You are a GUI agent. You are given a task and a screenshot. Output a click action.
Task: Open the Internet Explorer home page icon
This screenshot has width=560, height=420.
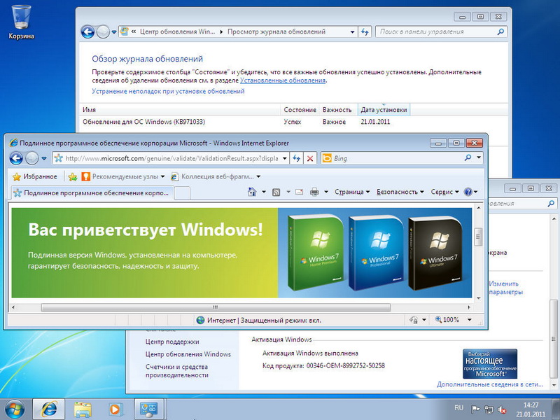(x=252, y=192)
